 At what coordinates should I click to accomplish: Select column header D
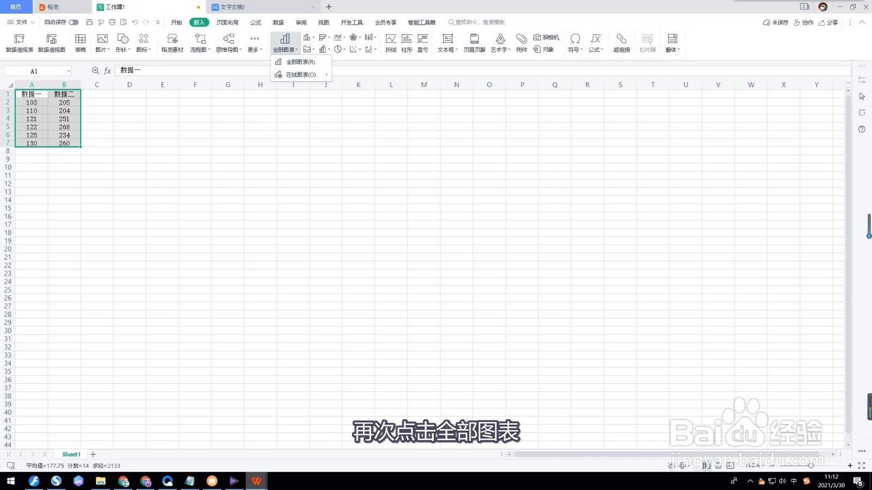[x=130, y=84]
